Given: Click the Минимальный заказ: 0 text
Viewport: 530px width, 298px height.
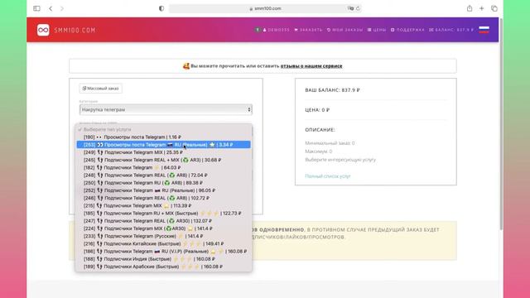Looking at the screenshot, I should [330, 143].
